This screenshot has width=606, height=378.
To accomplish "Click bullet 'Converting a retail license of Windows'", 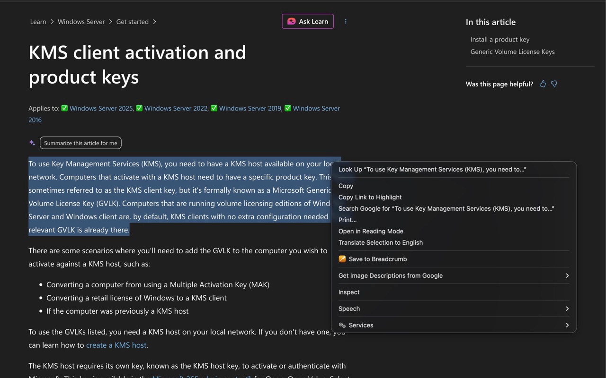I will (136, 298).
